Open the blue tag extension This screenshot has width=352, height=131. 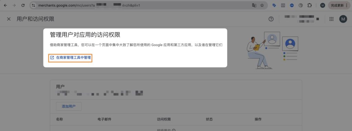click(x=274, y=5)
